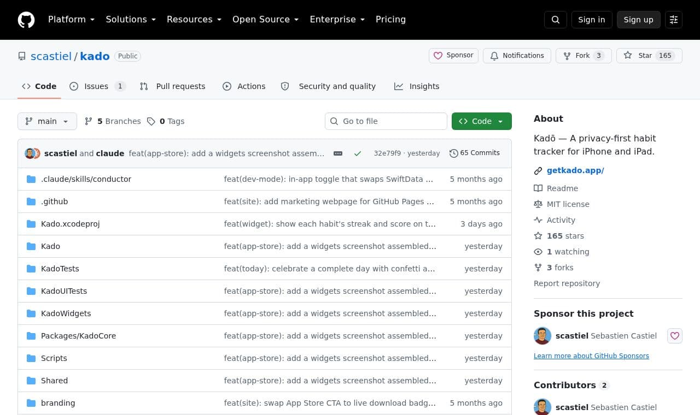The height and width of the screenshot is (415, 700).
Task: Click the appearance settings sliders icon
Action: (x=674, y=20)
